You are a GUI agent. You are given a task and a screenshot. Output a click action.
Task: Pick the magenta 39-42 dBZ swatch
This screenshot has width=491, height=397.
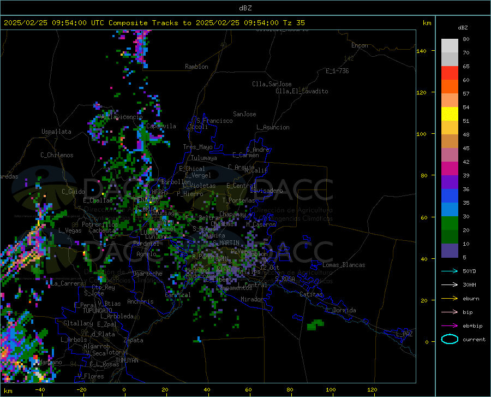point(450,169)
